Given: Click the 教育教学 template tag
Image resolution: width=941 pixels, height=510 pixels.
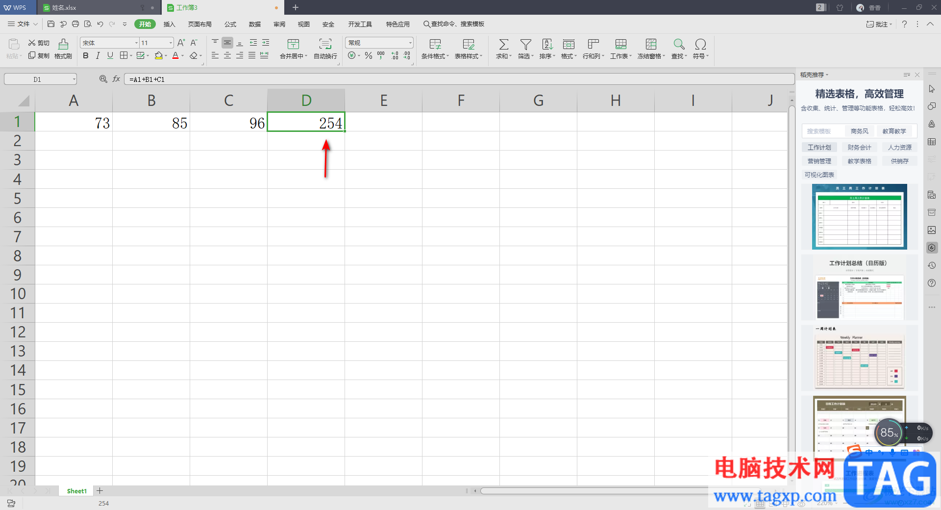Looking at the screenshot, I should pos(894,131).
